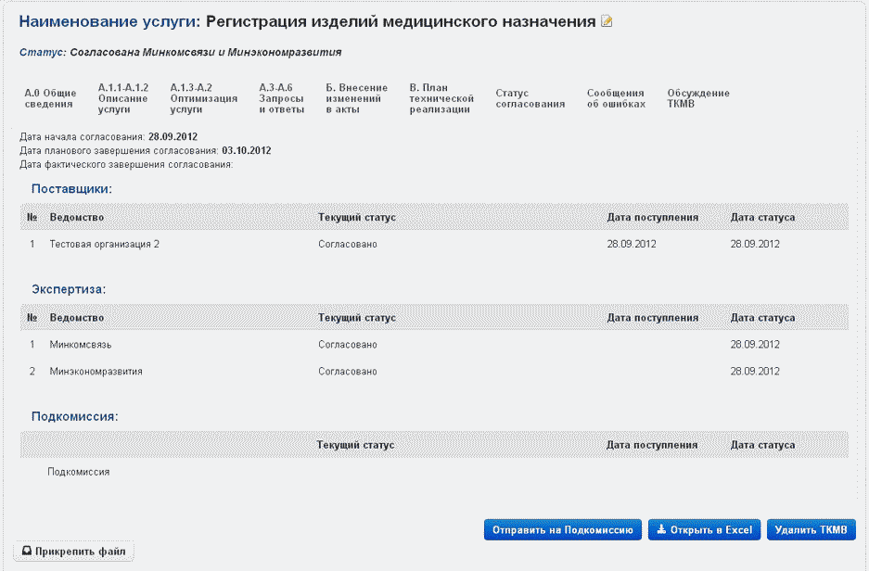Select 'Тестовая организация 2' supplier row
The height and width of the screenshot is (571, 869).
coord(104,244)
